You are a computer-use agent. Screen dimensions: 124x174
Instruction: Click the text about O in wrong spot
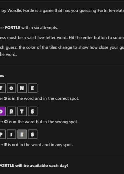[39, 122]
